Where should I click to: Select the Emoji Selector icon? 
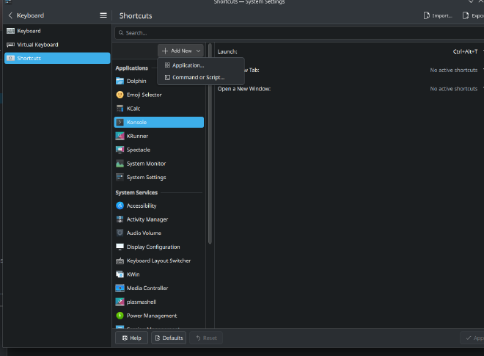[x=120, y=95]
